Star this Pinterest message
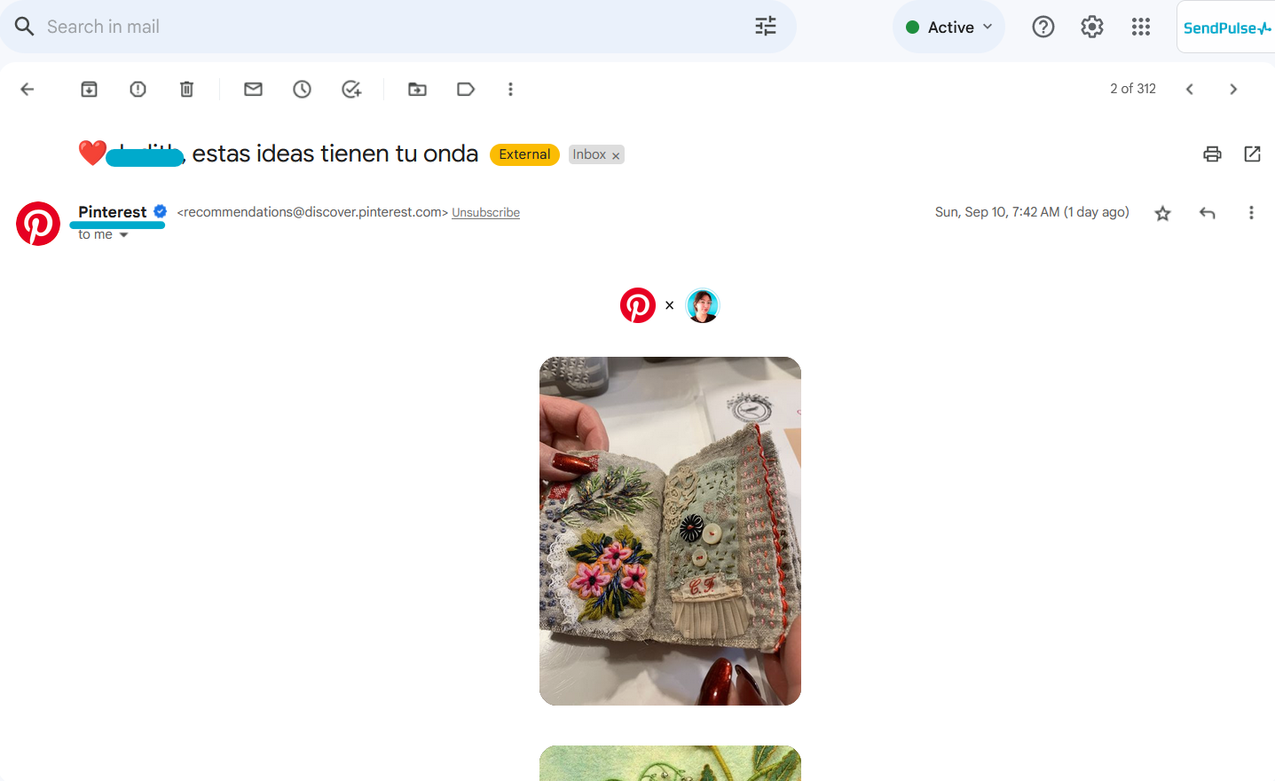 click(1163, 213)
